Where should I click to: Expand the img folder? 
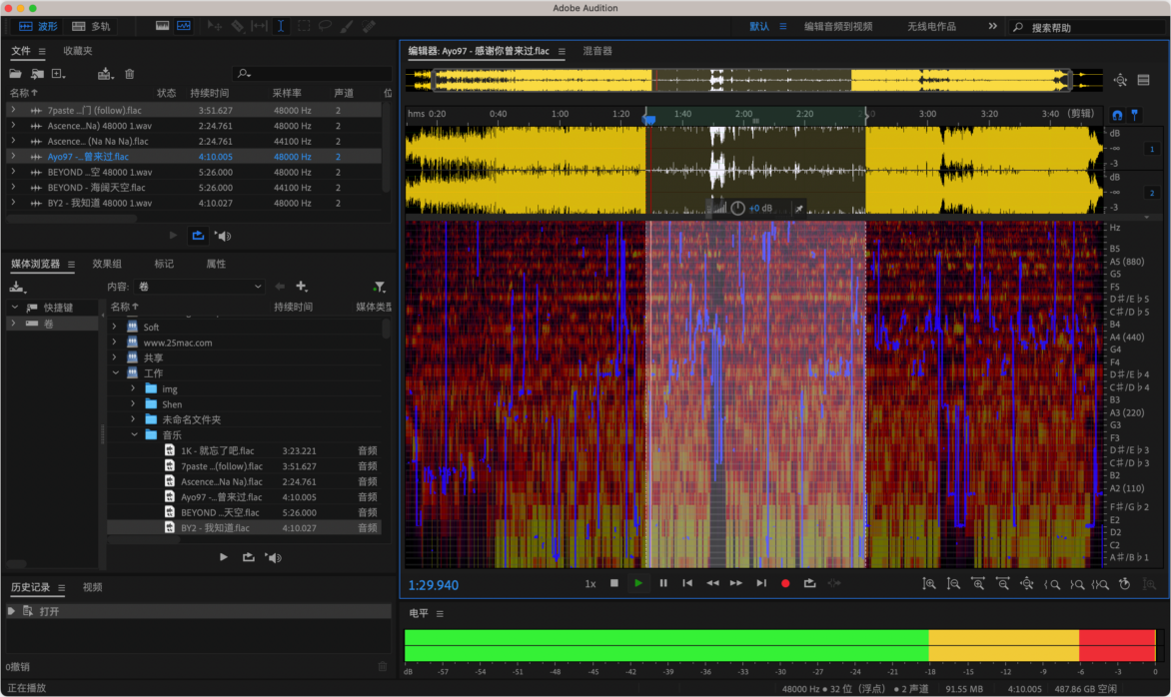coord(133,388)
